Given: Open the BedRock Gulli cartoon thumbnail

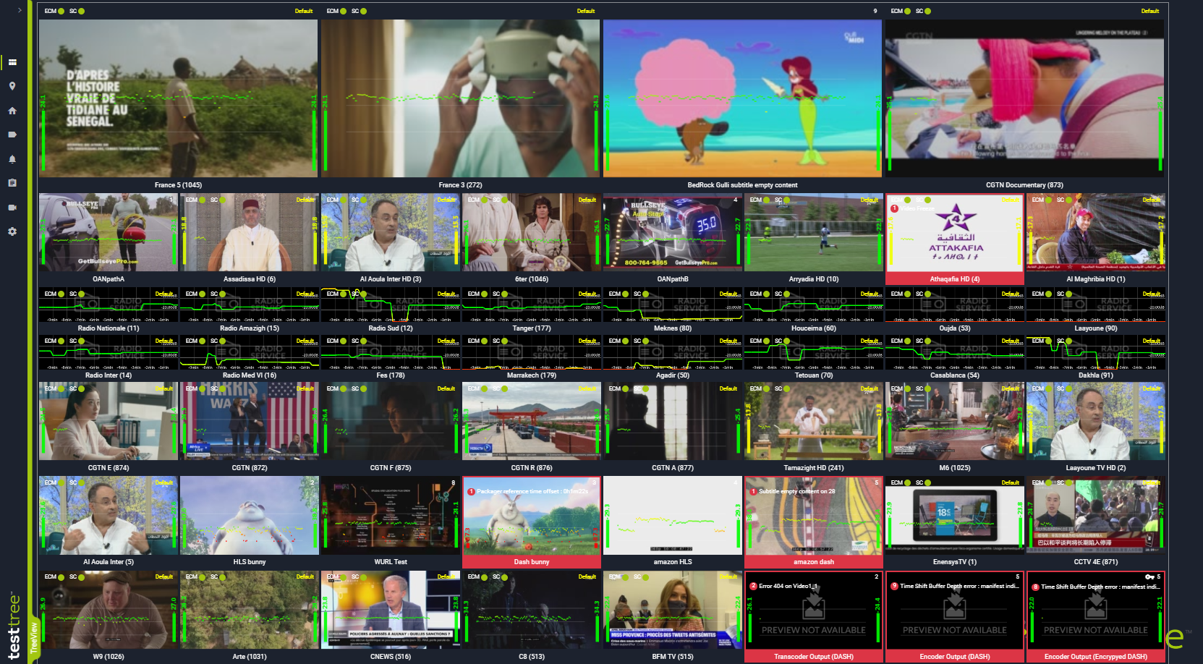Looking at the screenshot, I should click(742, 98).
